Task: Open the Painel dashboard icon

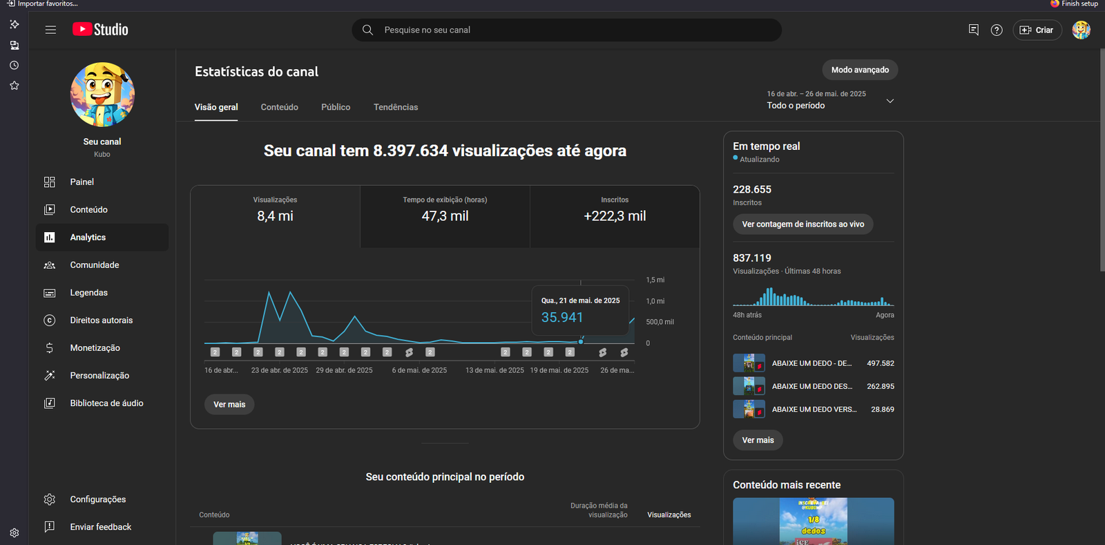Action: pyautogui.click(x=50, y=182)
